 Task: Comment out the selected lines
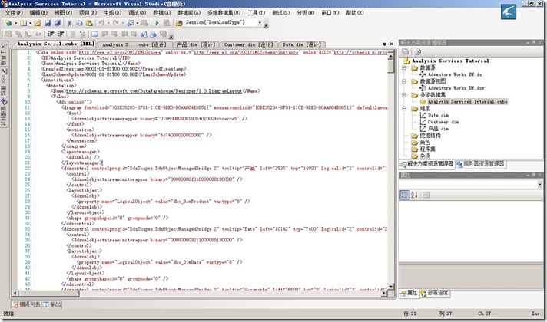point(72,34)
